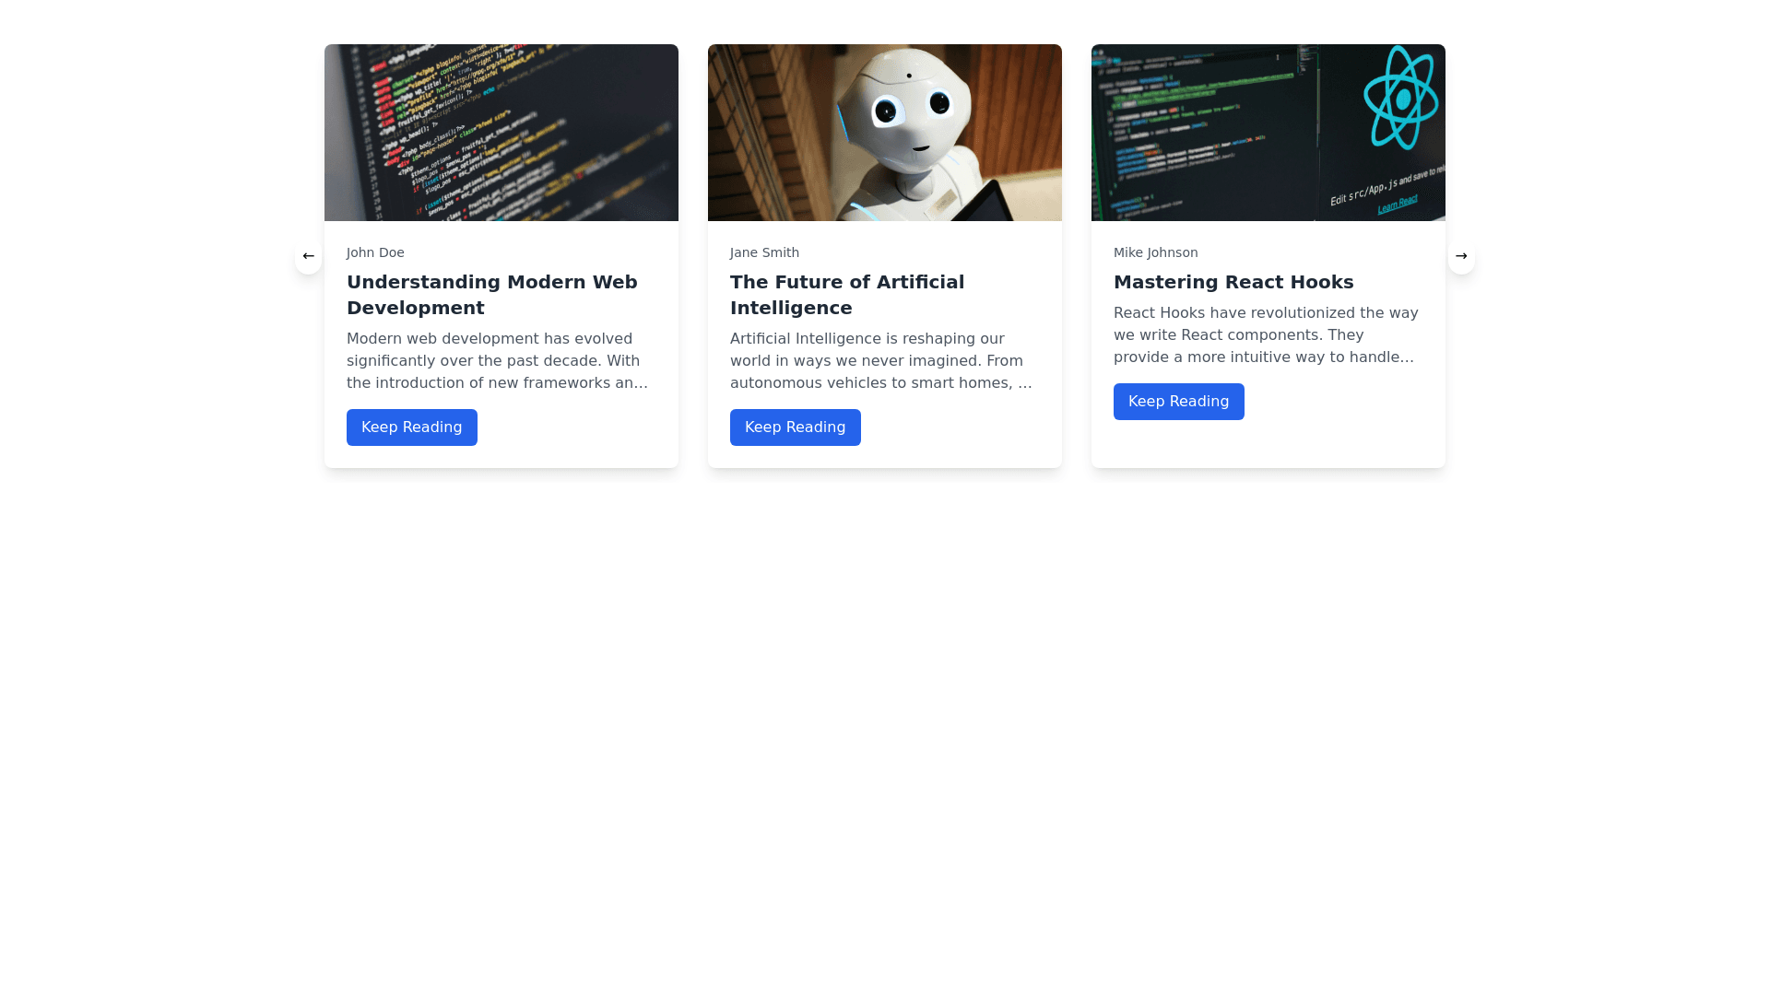Screen dimensions: 1770x995
Task: Click the next (right arrow) carousel button
Action: coord(1461,256)
